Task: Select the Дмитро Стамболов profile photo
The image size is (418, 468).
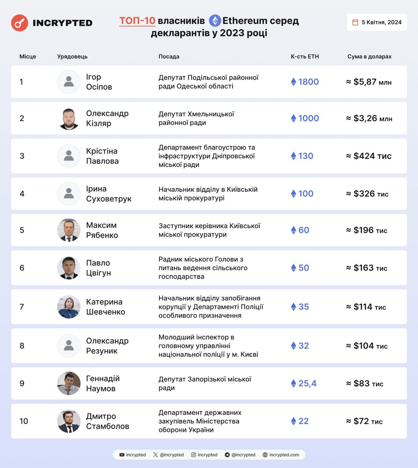Action: (x=69, y=421)
